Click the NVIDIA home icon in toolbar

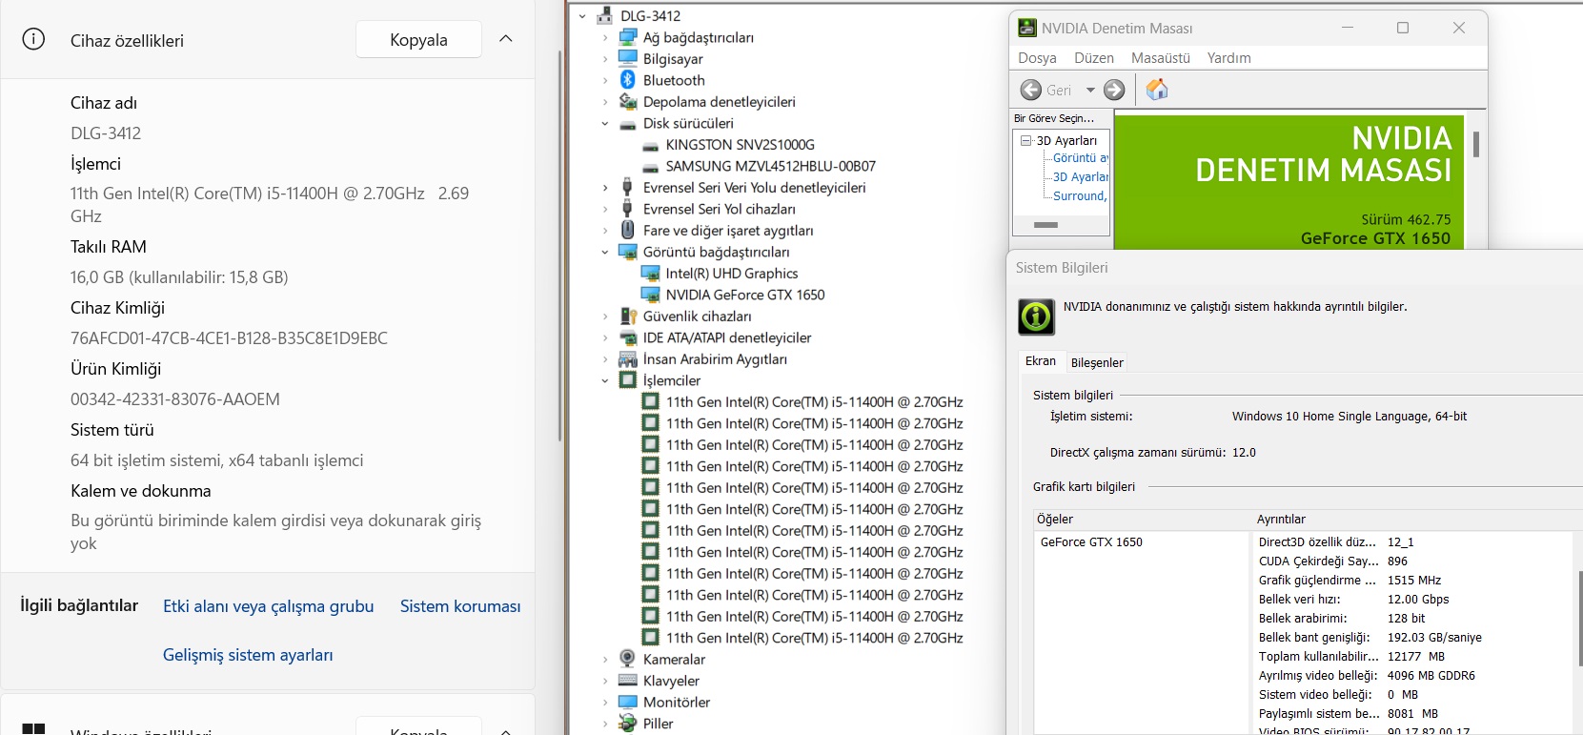[1157, 90]
